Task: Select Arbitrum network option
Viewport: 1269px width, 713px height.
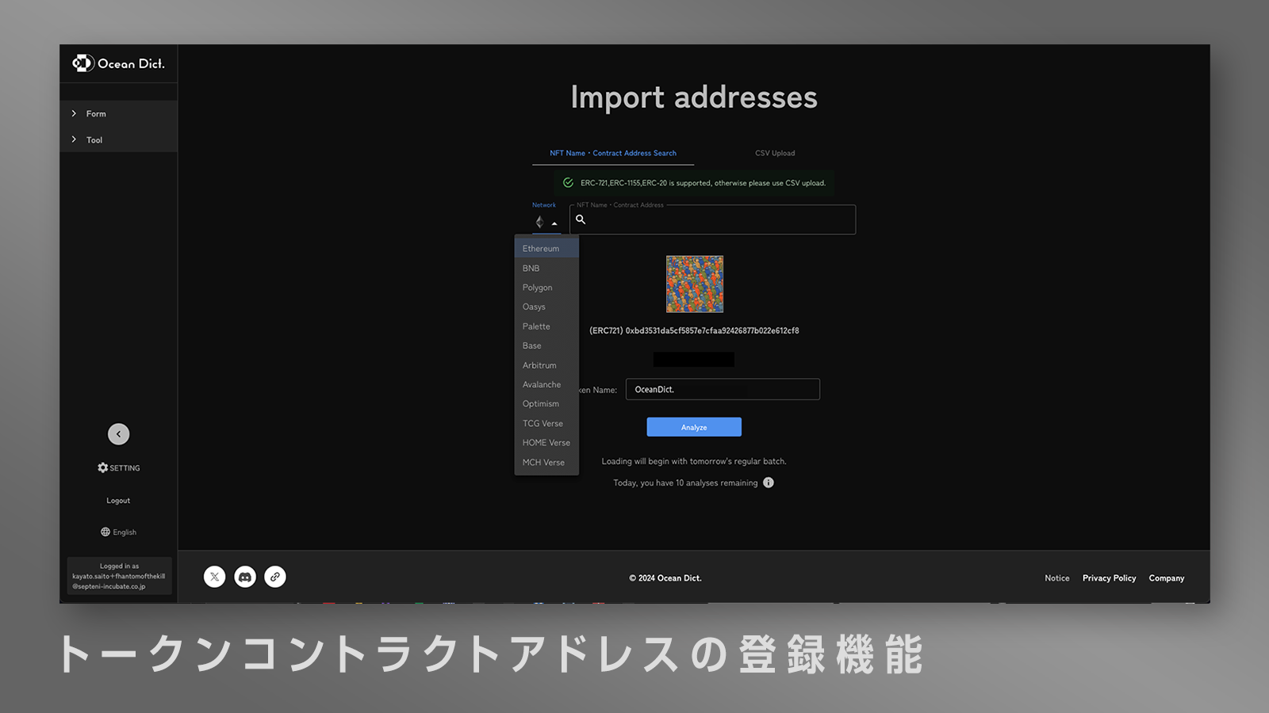Action: (546, 365)
